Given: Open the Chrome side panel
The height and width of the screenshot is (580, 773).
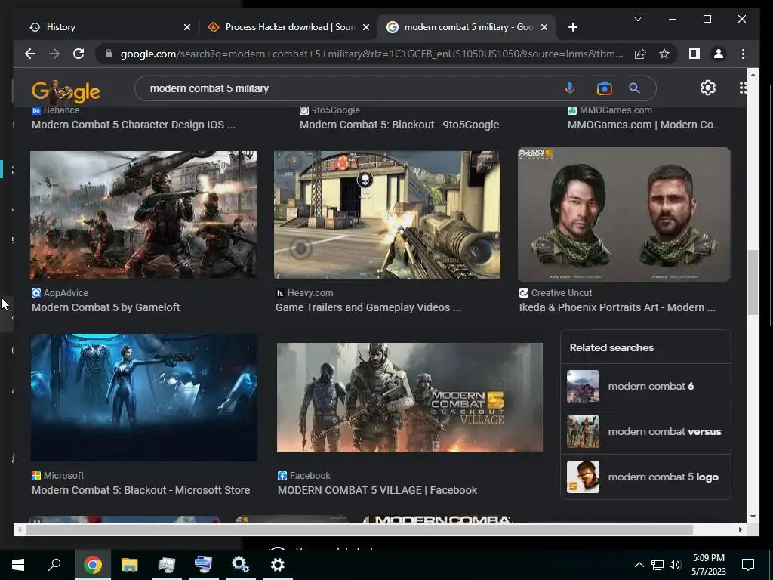Looking at the screenshot, I should (x=694, y=54).
